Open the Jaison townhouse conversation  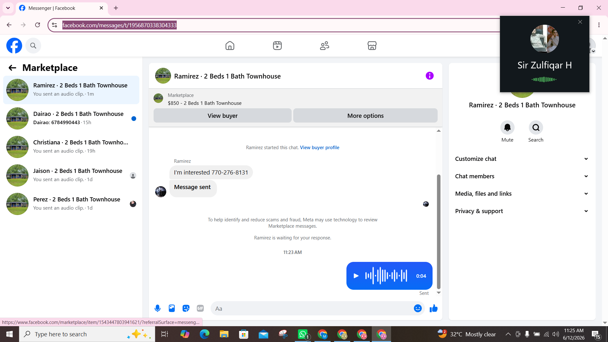(x=71, y=175)
